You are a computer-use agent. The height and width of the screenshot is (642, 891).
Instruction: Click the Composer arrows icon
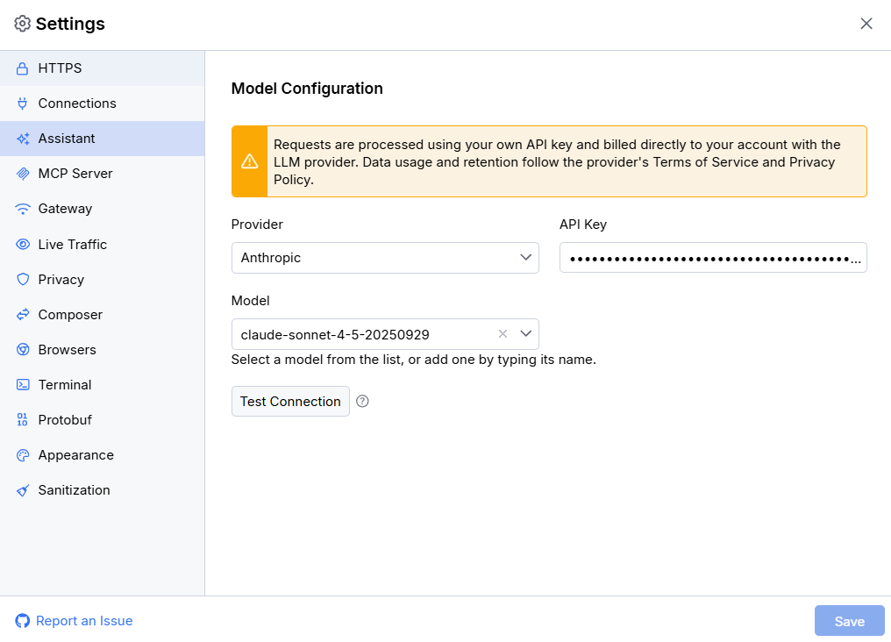22,314
